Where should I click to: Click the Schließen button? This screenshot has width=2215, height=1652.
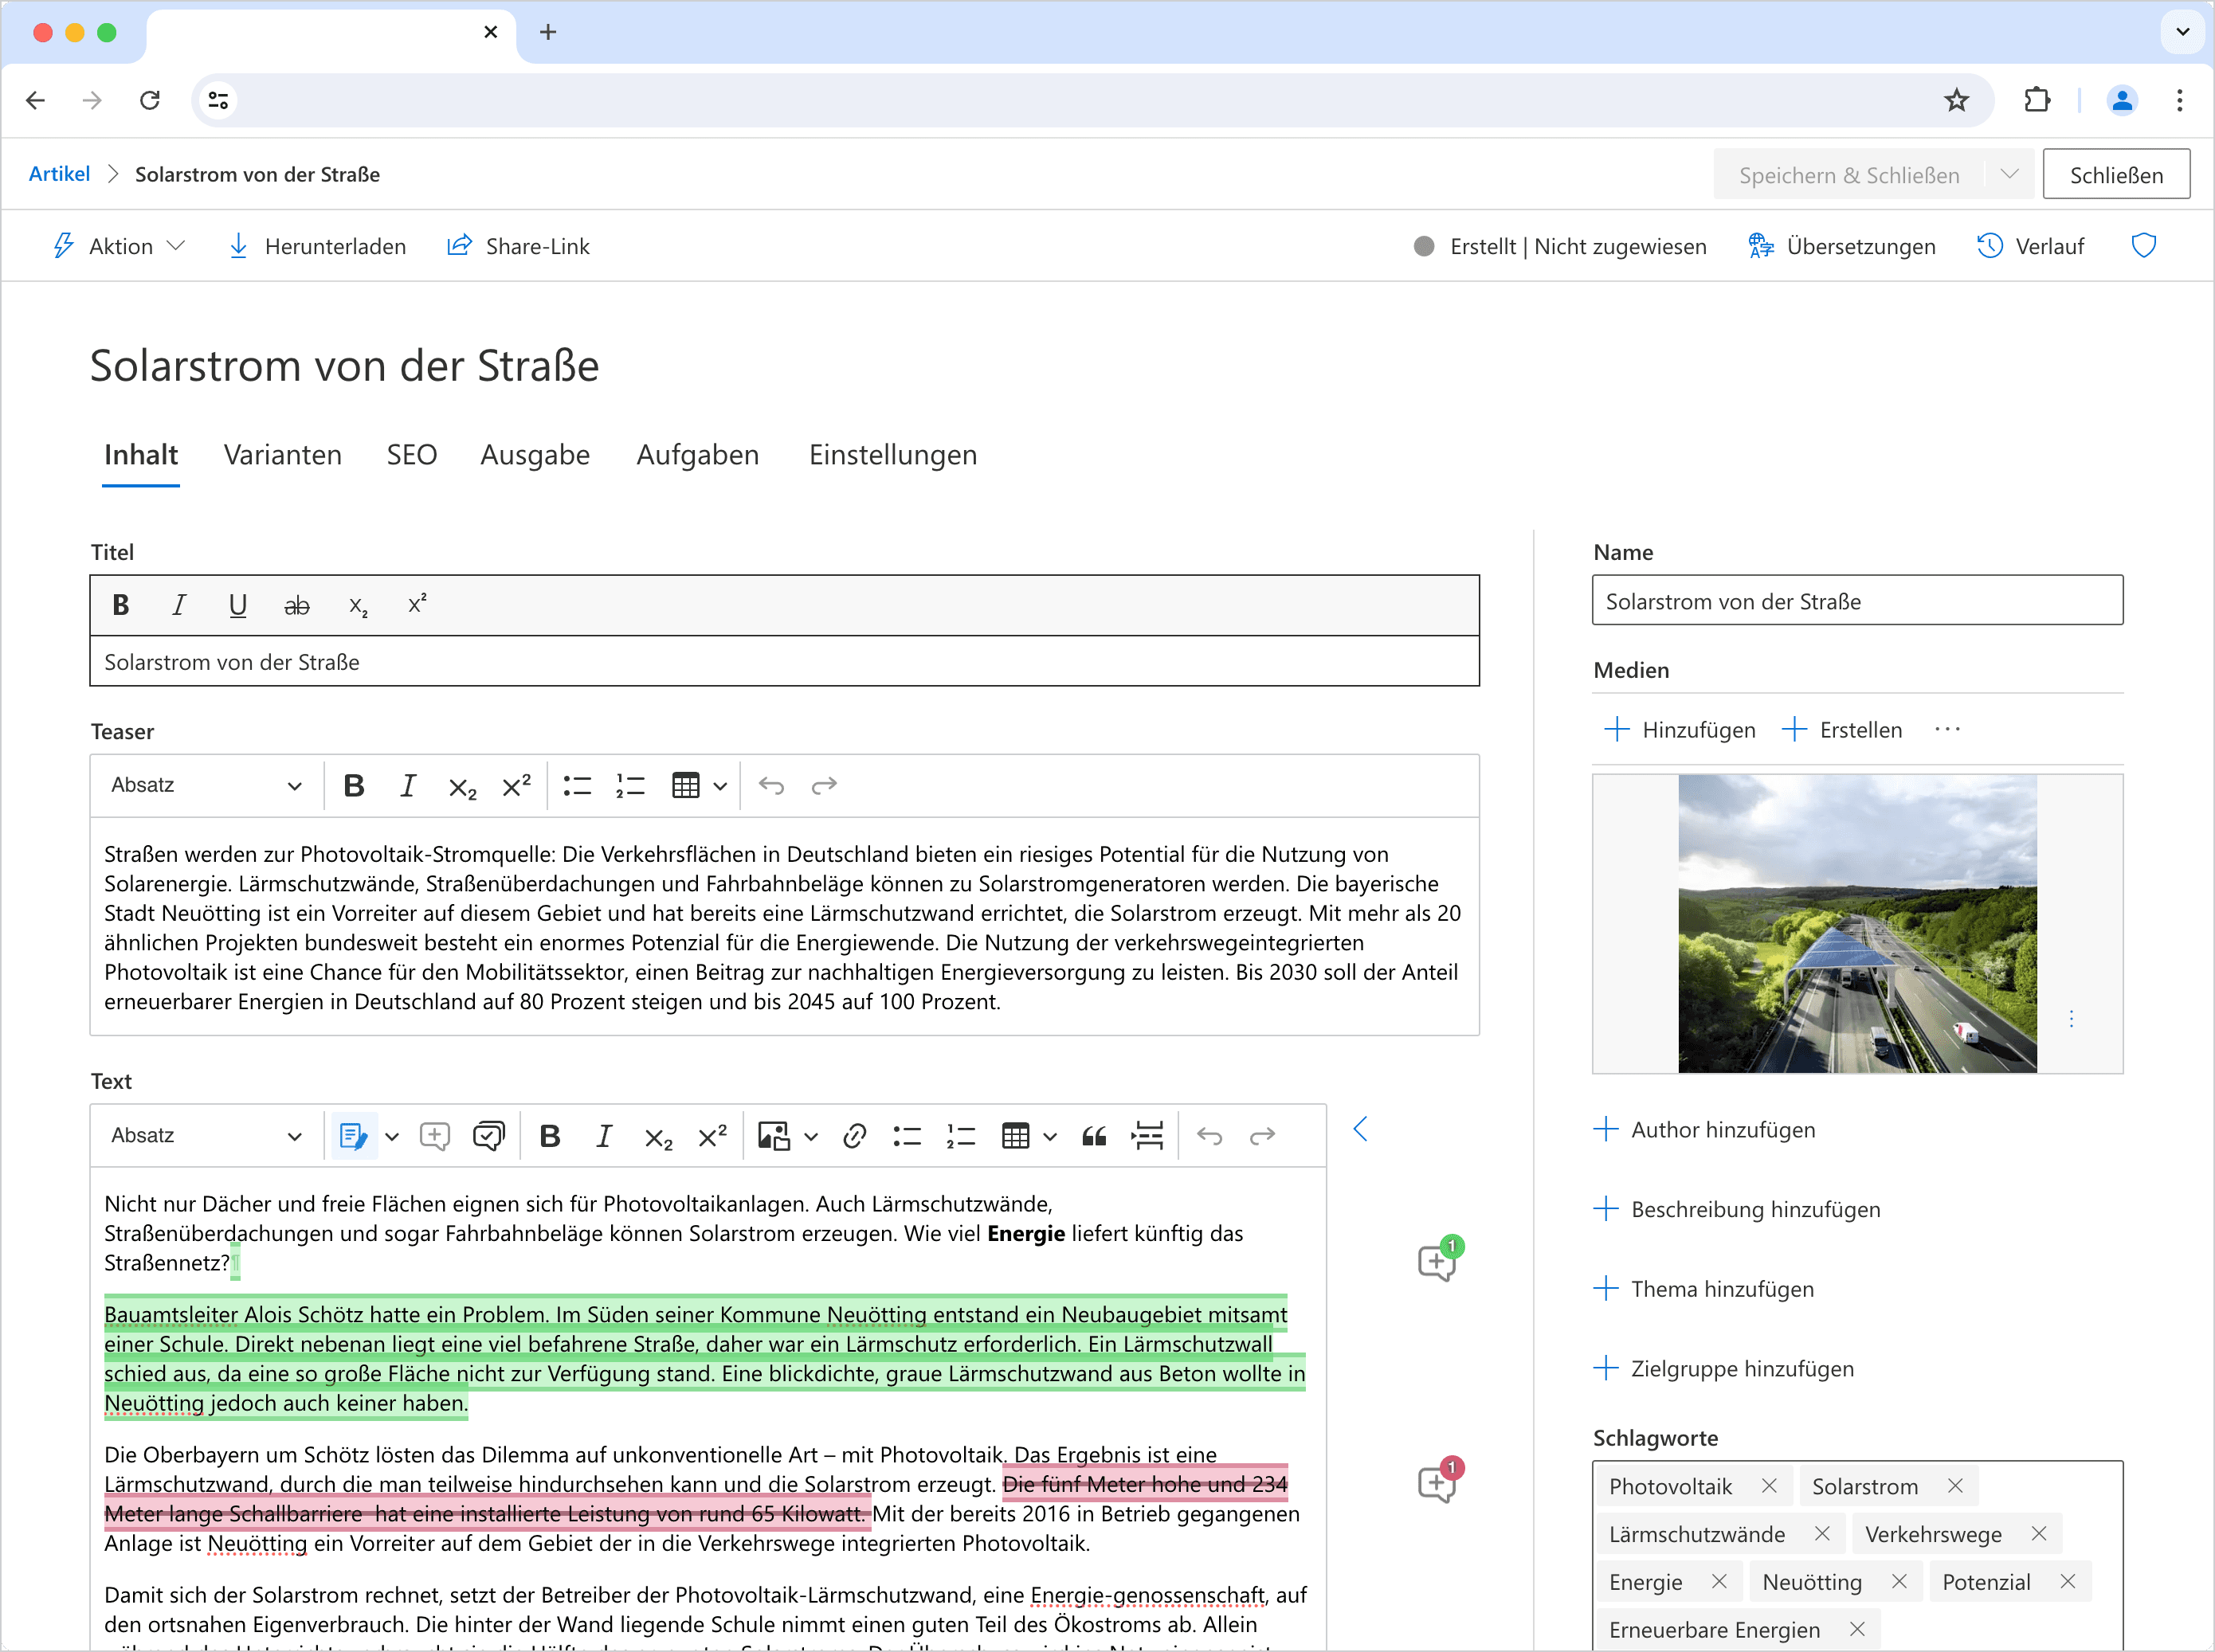[x=2115, y=175]
